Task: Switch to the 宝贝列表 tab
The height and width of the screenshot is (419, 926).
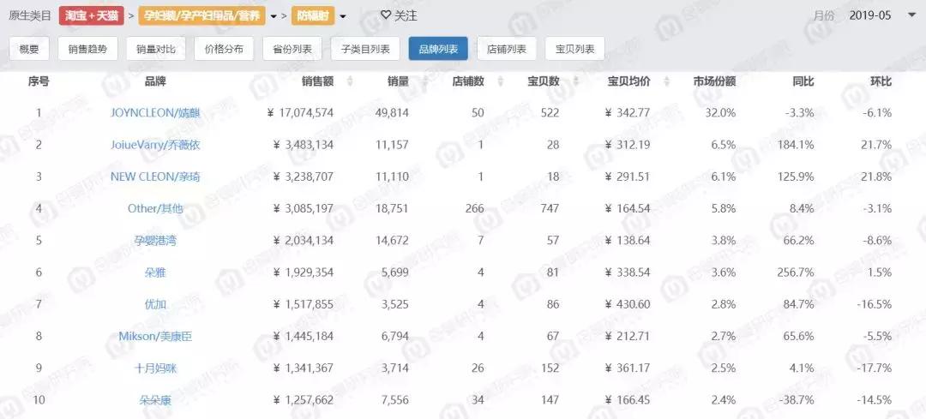Action: 574,49
